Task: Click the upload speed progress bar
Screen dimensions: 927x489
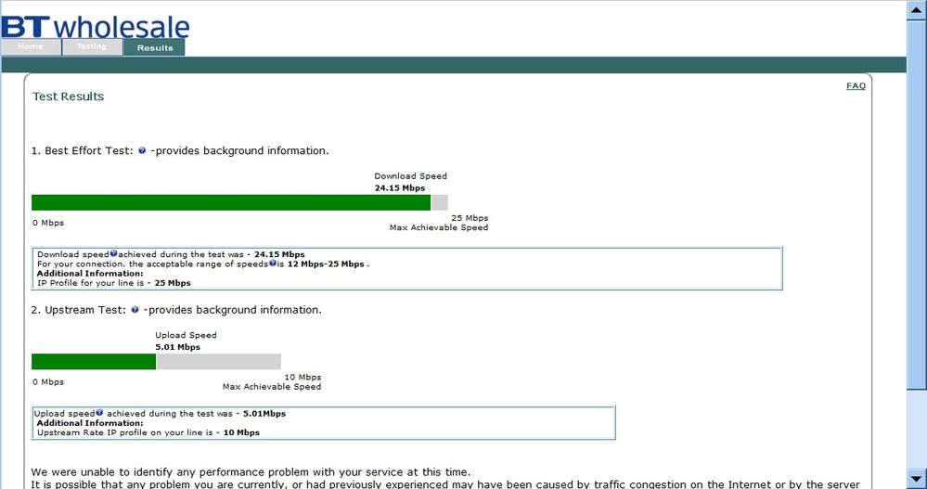Action: point(156,362)
